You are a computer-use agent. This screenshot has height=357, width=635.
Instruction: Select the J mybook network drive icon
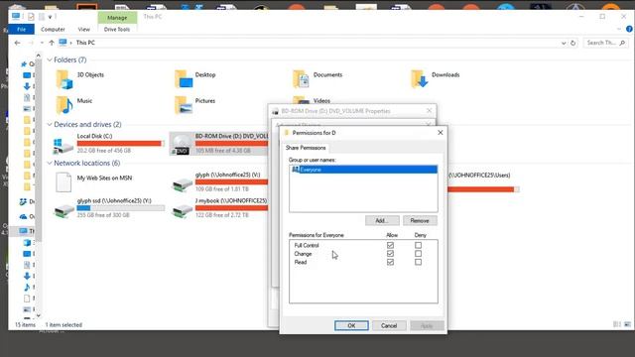[x=182, y=210]
